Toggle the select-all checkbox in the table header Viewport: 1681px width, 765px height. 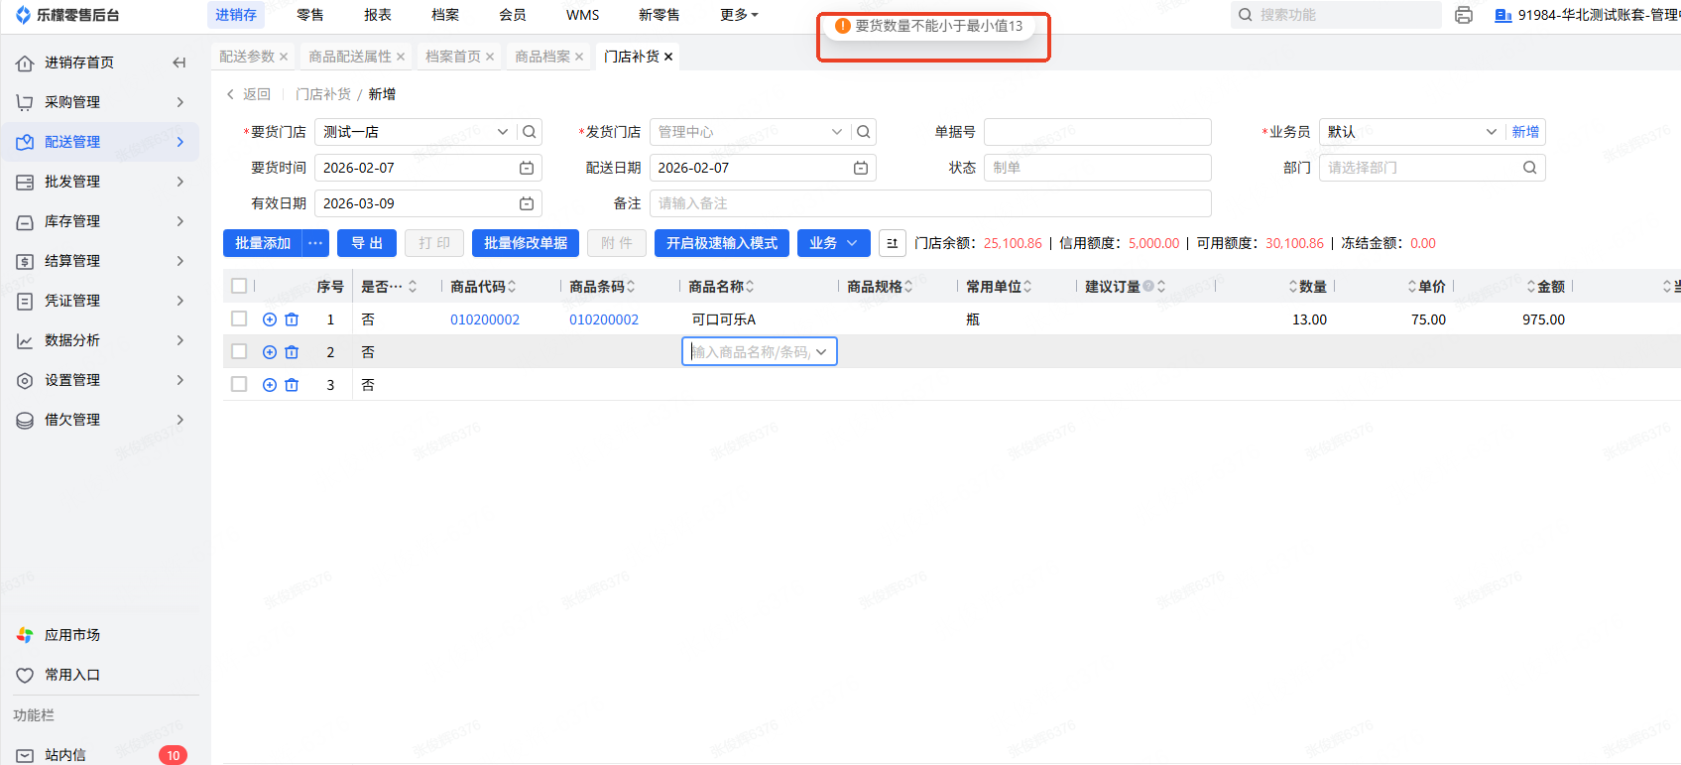coord(239,287)
